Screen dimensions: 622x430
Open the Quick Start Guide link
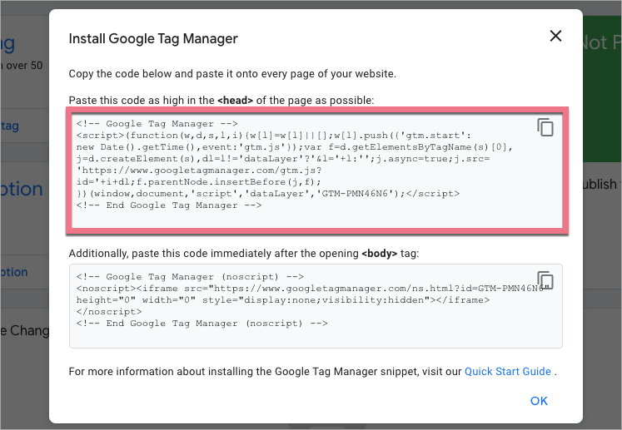coord(507,371)
